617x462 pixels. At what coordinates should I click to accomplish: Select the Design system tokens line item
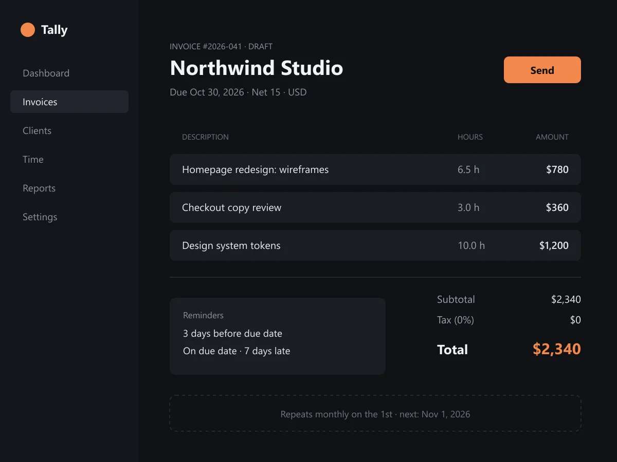click(375, 245)
